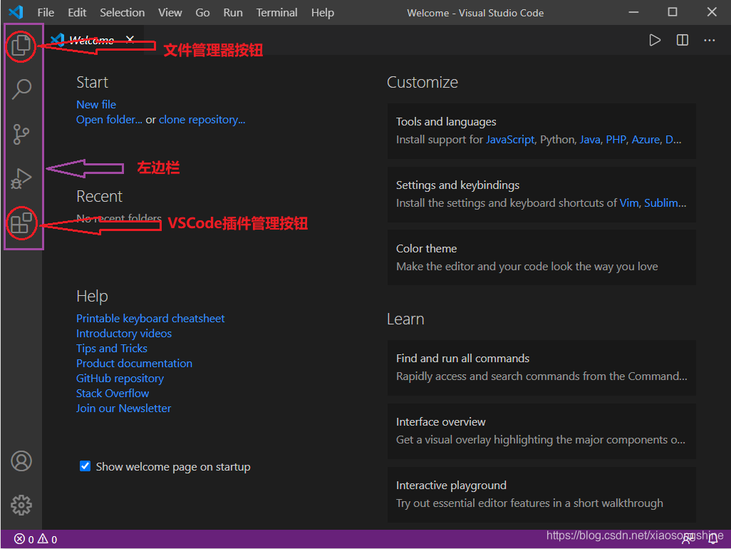Open Tips and Tricks link

pyautogui.click(x=112, y=349)
